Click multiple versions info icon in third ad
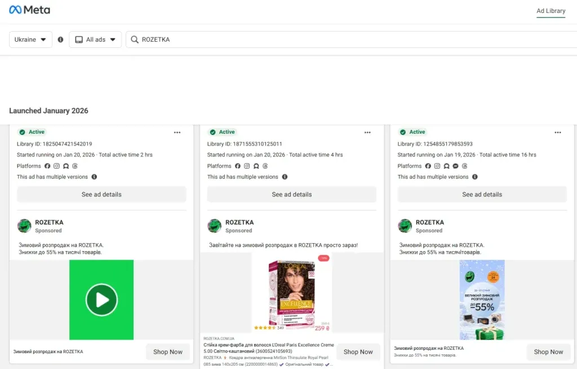 [x=474, y=177]
